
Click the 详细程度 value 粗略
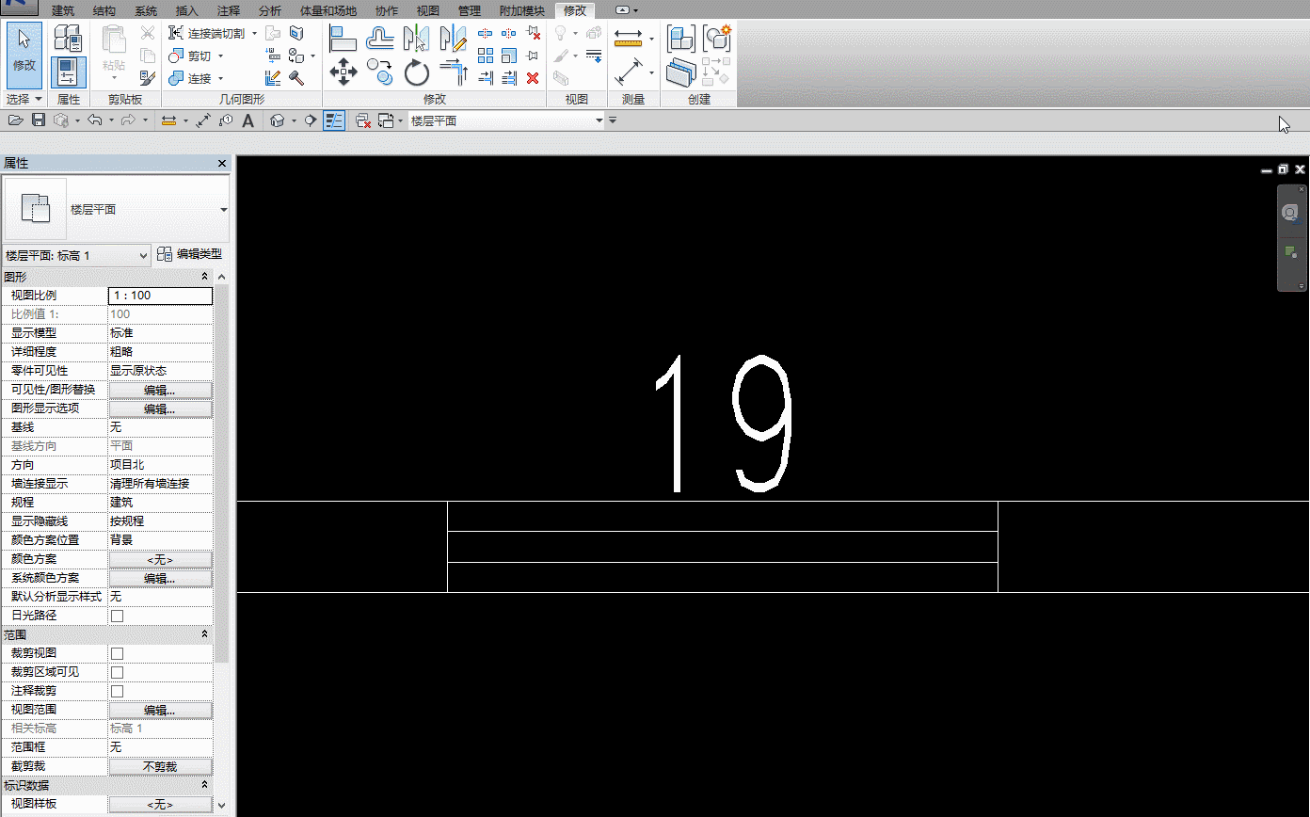(161, 352)
